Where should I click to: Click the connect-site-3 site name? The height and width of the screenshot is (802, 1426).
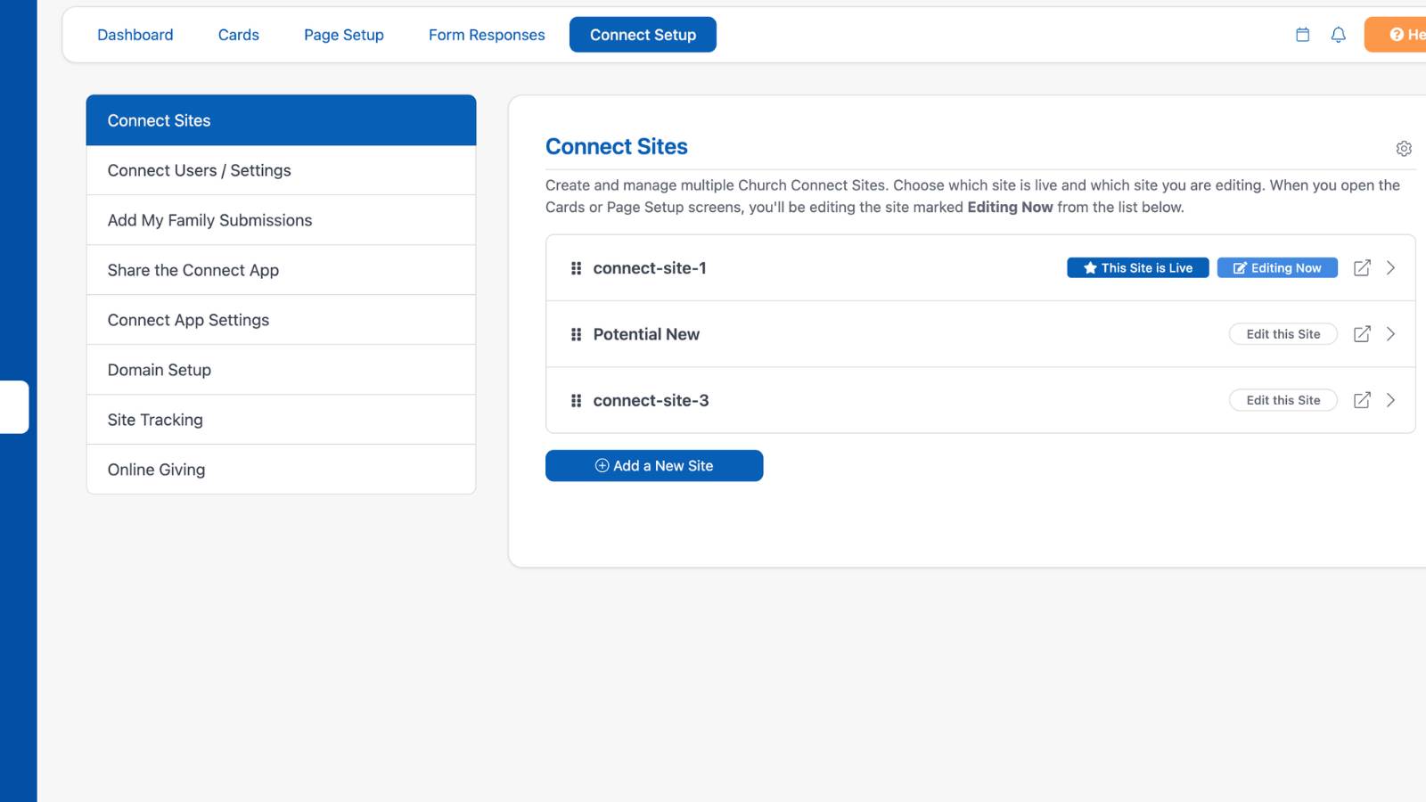point(652,400)
